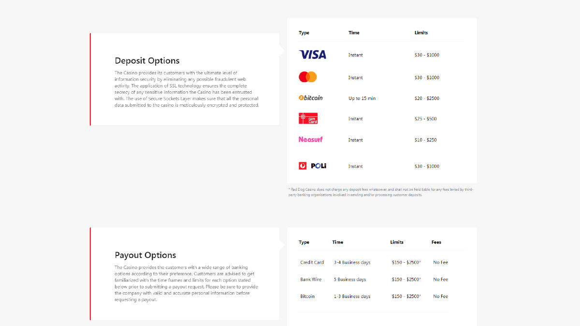Click the $20 - $2500 Bitcoin limit
The width and height of the screenshot is (580, 326).
[x=427, y=99]
